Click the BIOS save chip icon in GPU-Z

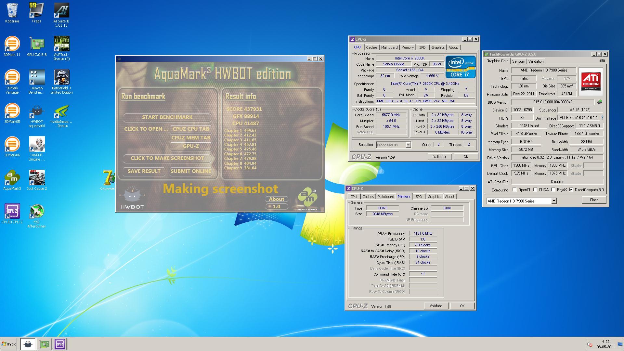pos(600,102)
